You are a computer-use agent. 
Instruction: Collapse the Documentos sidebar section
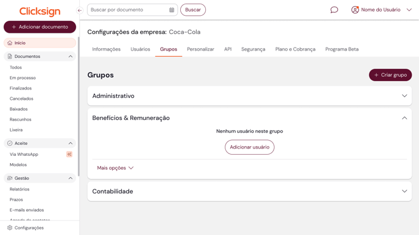point(70,57)
